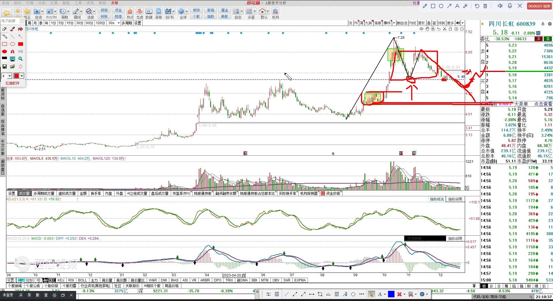Open the 选股 stock screener icon
This screenshot has height=301, width=553.
coord(89,11)
